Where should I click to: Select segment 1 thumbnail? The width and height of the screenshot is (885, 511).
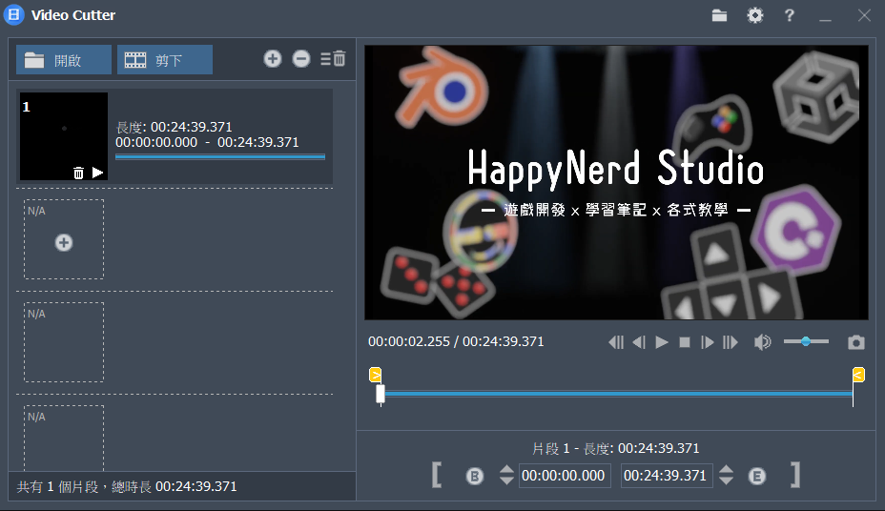[64, 136]
